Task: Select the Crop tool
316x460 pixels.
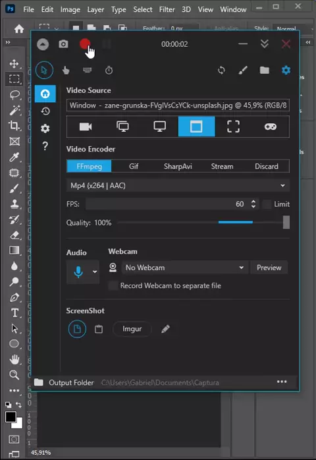Action: pyautogui.click(x=14, y=126)
